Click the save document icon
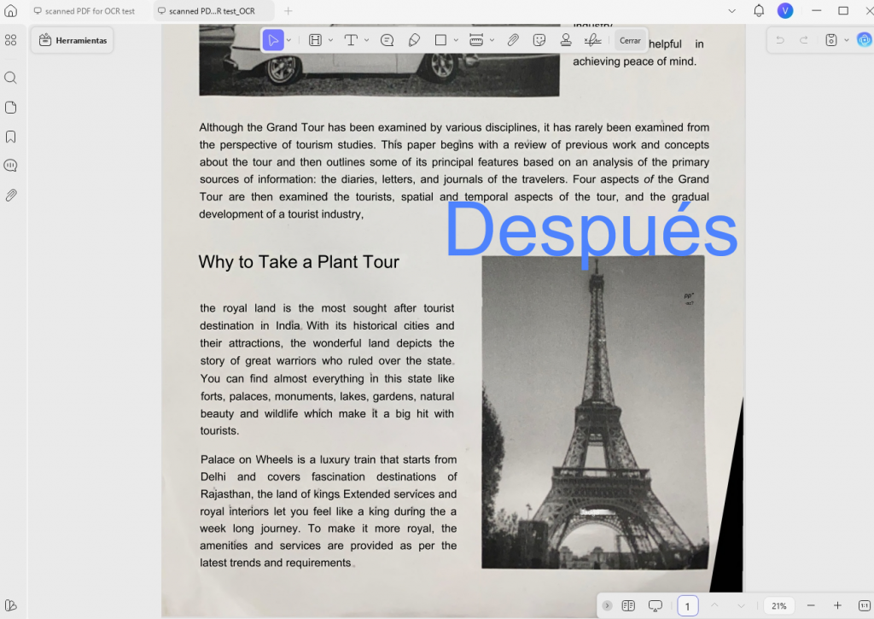This screenshot has width=874, height=619. pos(831,40)
